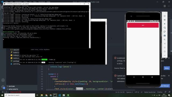Click the scroll-down arrow of the yarn android cmd window
The height and width of the screenshot is (97, 172).
(90, 47)
